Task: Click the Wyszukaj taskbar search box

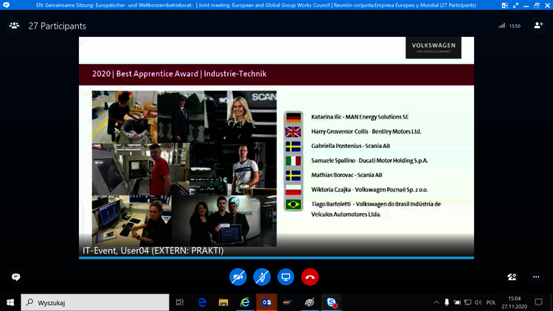Action: pyautogui.click(x=95, y=303)
